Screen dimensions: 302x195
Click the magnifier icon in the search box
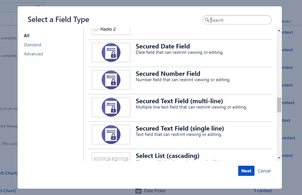coord(207,20)
